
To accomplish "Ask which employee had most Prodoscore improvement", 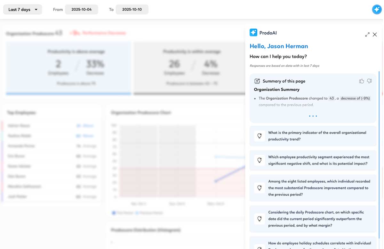I will pyautogui.click(x=318, y=188).
